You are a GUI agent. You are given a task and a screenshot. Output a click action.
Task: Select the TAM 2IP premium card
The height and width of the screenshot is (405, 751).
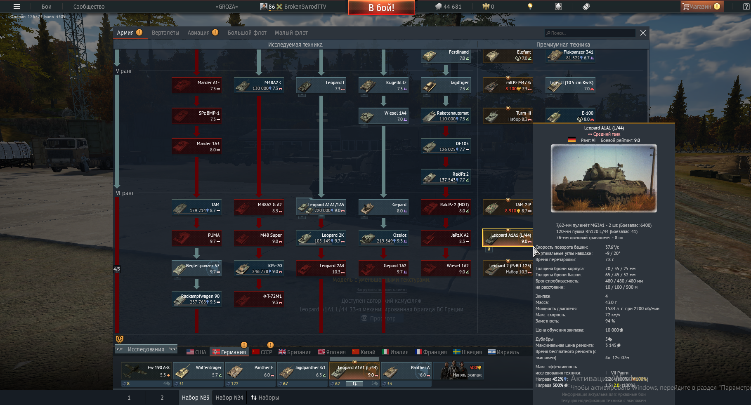pyautogui.click(x=508, y=207)
